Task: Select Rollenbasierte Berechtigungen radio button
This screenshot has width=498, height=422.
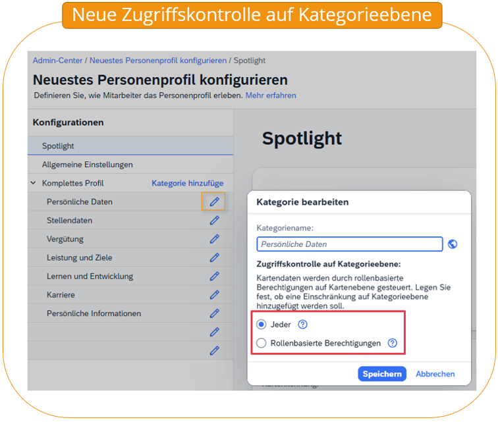Action: click(x=262, y=343)
